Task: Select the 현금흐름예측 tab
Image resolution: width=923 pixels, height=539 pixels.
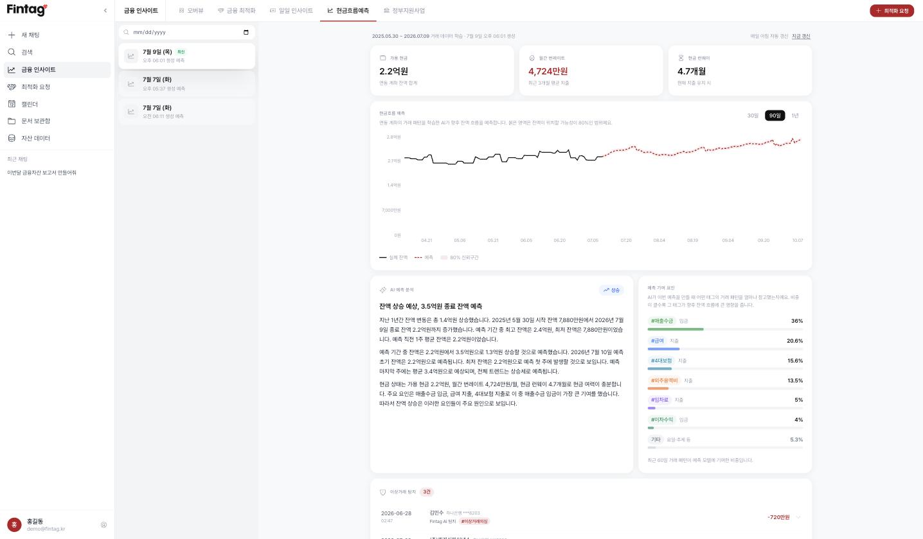Action: click(348, 11)
